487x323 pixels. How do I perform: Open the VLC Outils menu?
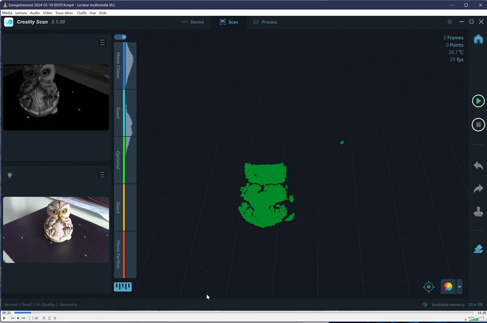pos(82,13)
